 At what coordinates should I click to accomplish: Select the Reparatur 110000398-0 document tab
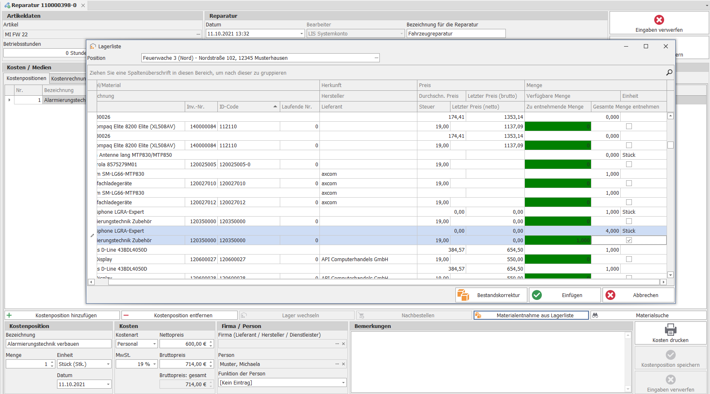[x=44, y=5]
